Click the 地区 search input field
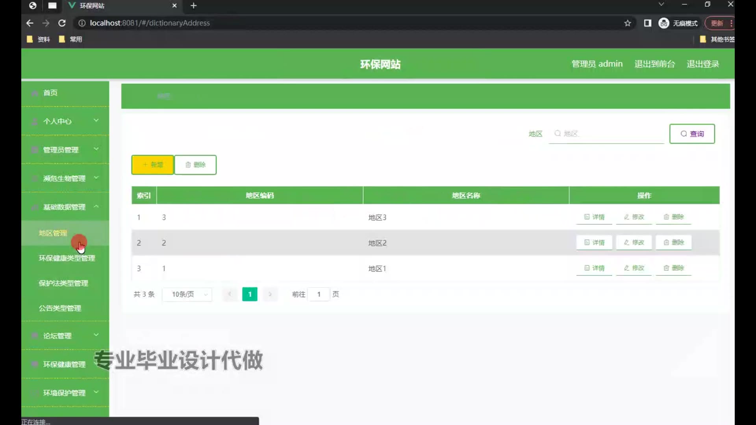This screenshot has width=756, height=425. point(606,134)
